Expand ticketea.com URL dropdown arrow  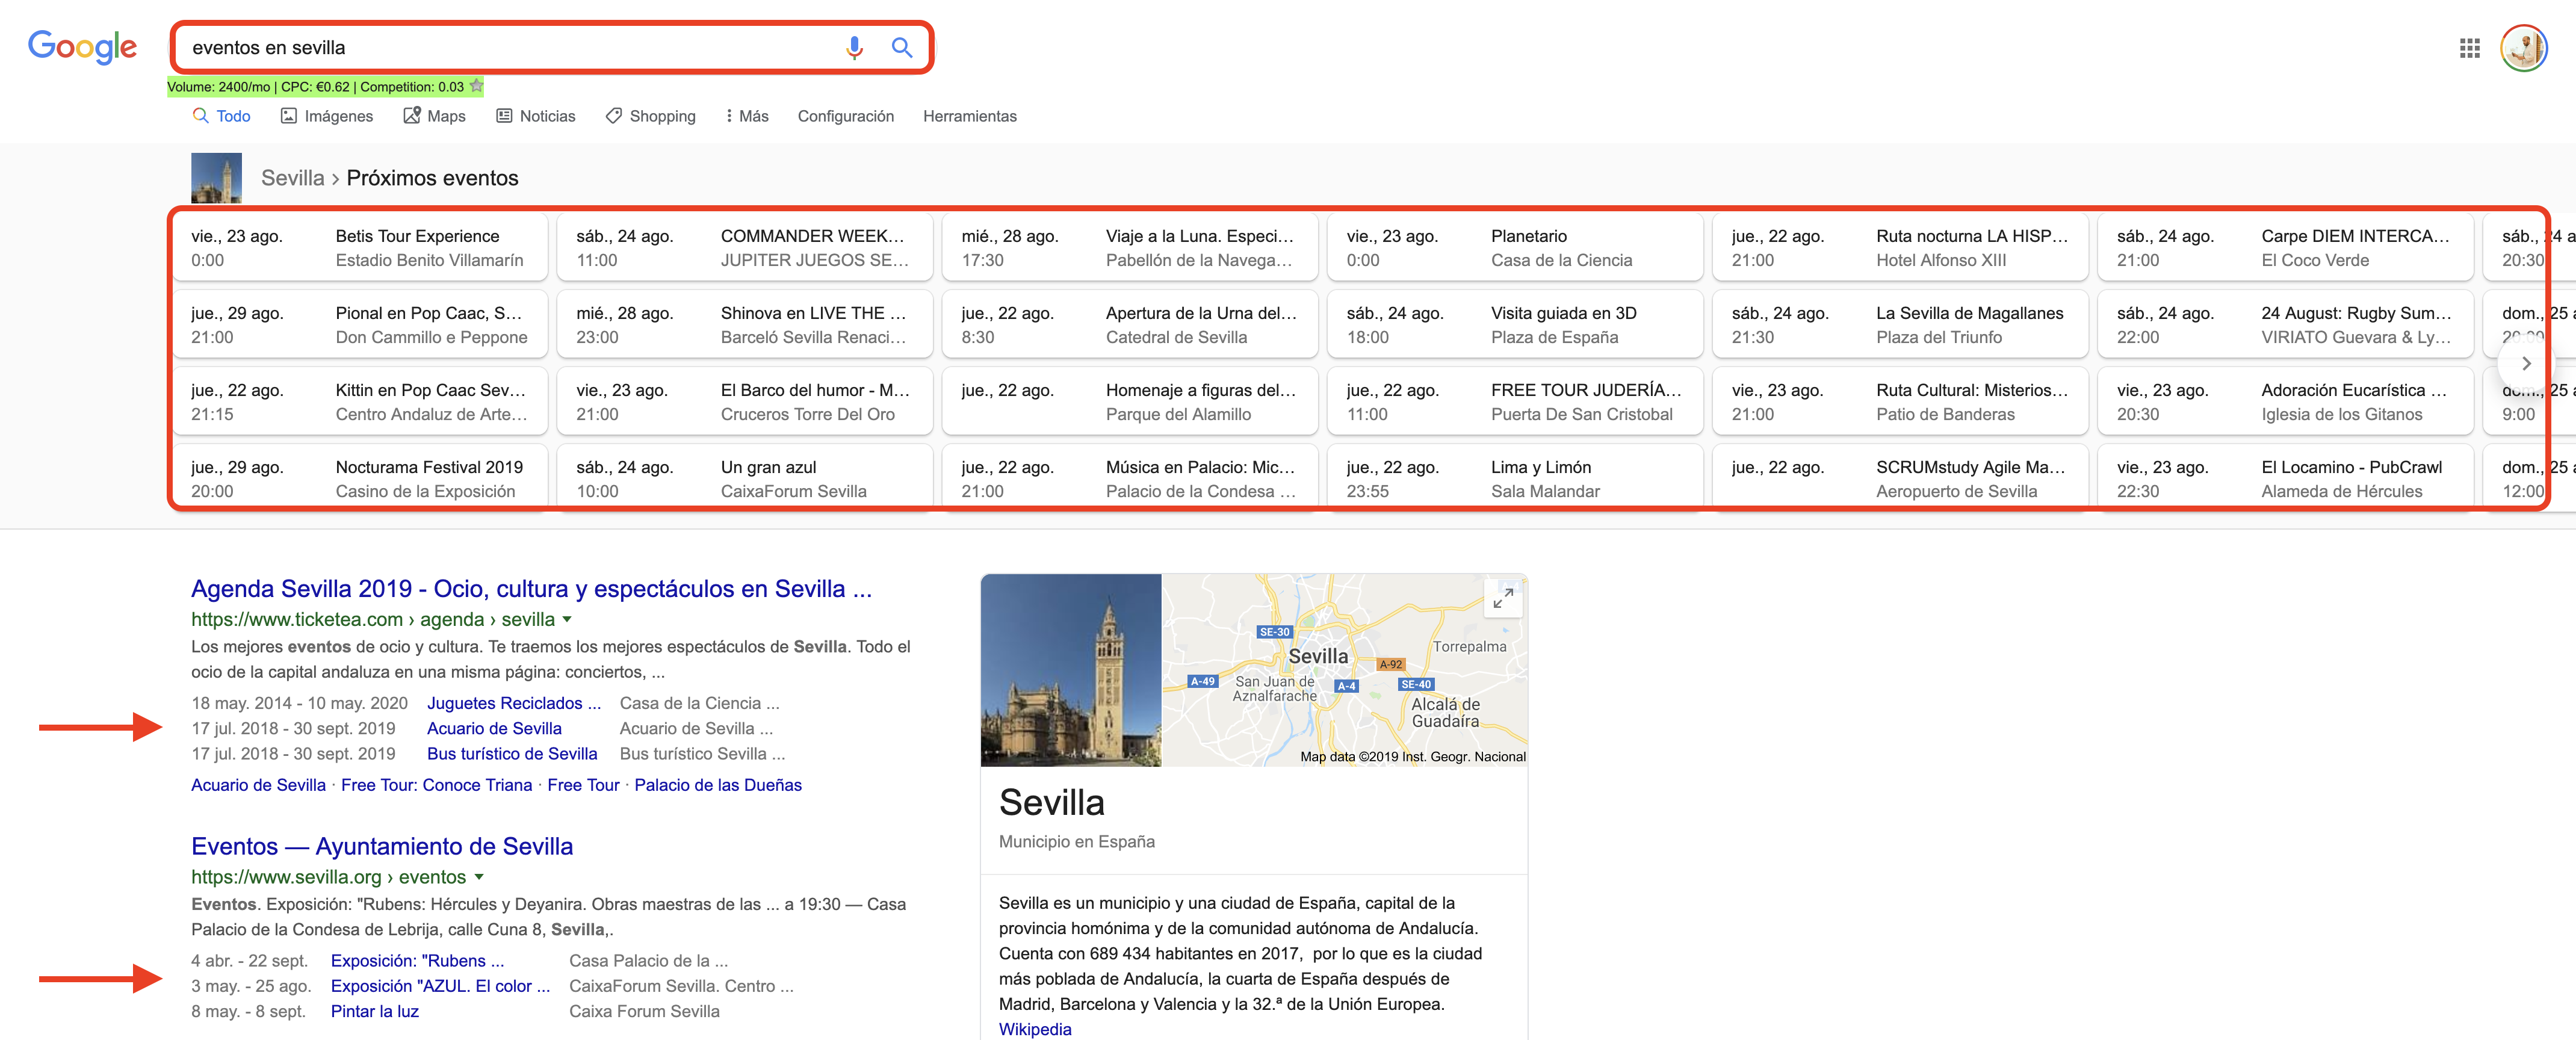[x=567, y=619]
